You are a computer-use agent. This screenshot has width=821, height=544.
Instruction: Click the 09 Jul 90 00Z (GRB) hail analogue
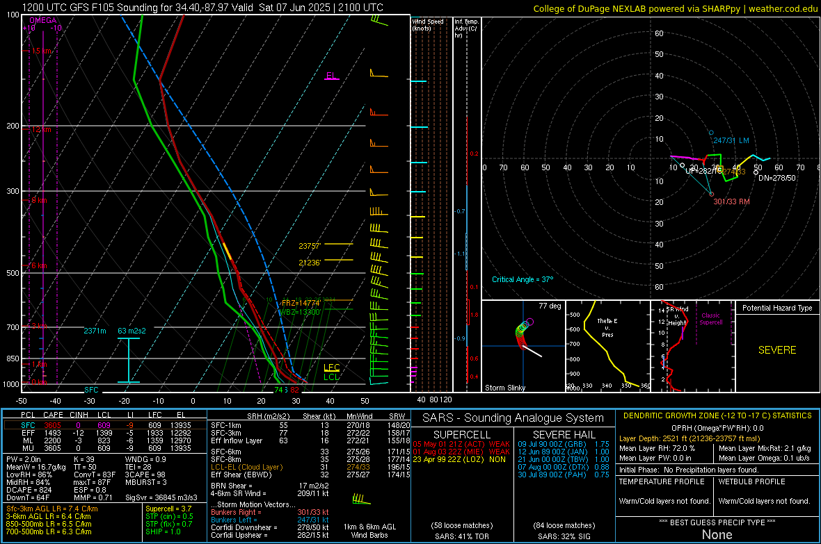[x=564, y=444]
